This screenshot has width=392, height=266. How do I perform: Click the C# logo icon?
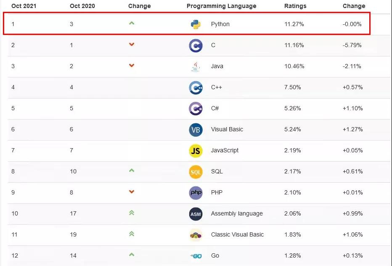[x=196, y=109]
